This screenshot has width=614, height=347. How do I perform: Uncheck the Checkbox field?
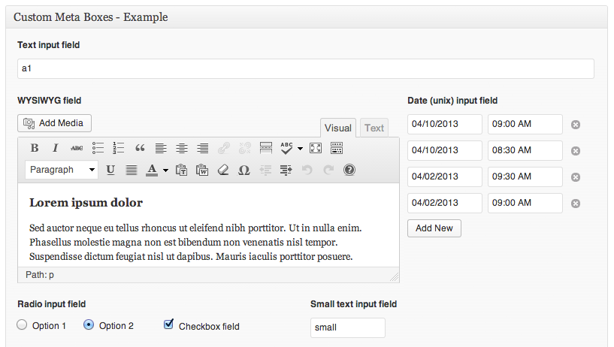point(168,324)
